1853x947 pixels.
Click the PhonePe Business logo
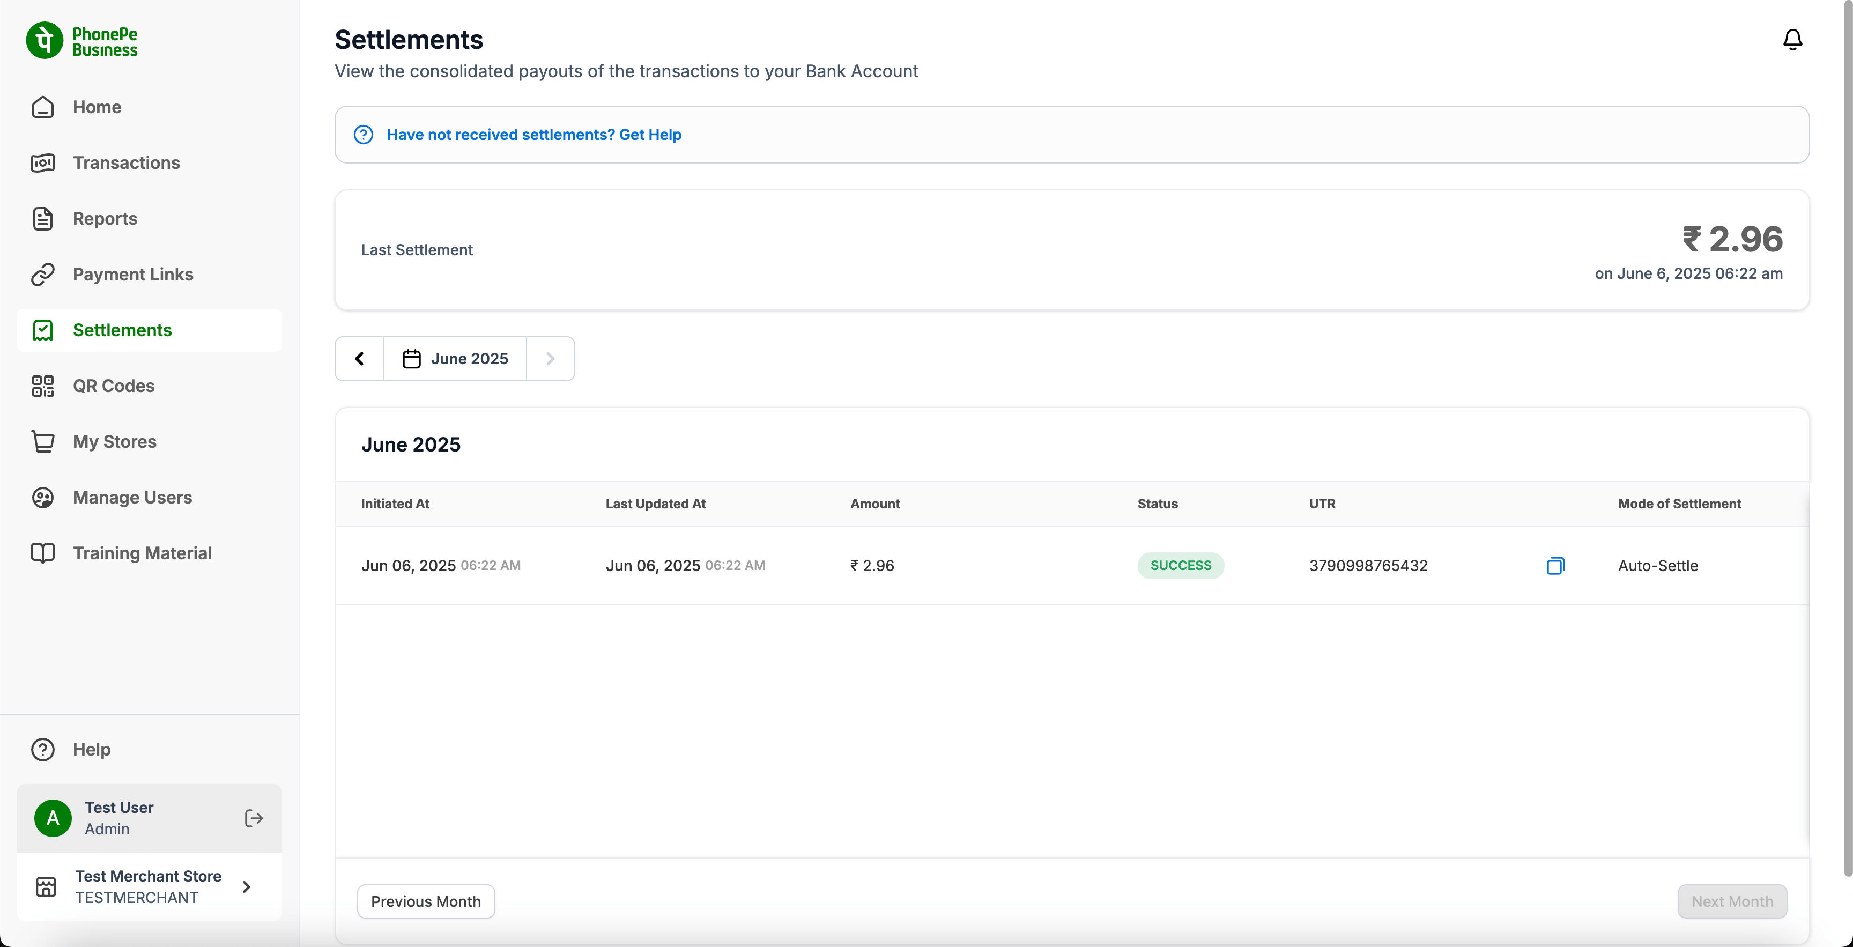[x=81, y=40]
